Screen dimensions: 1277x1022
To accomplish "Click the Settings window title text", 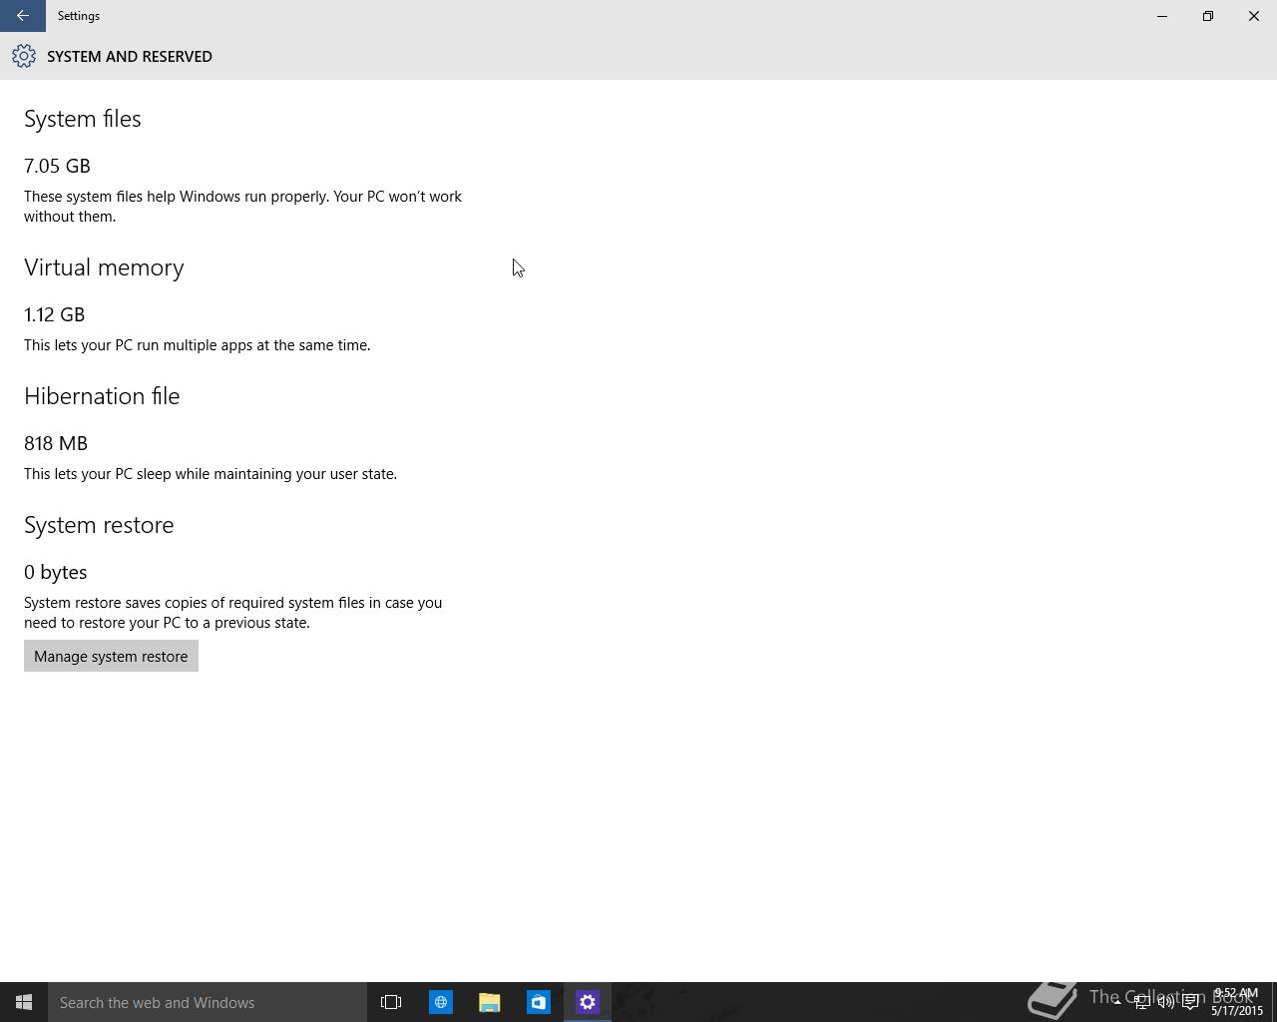I will click(79, 16).
